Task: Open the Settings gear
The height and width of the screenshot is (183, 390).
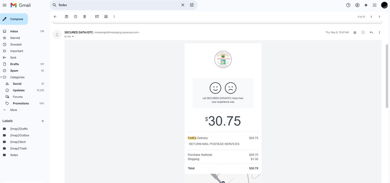Action: pyautogui.click(x=357, y=5)
